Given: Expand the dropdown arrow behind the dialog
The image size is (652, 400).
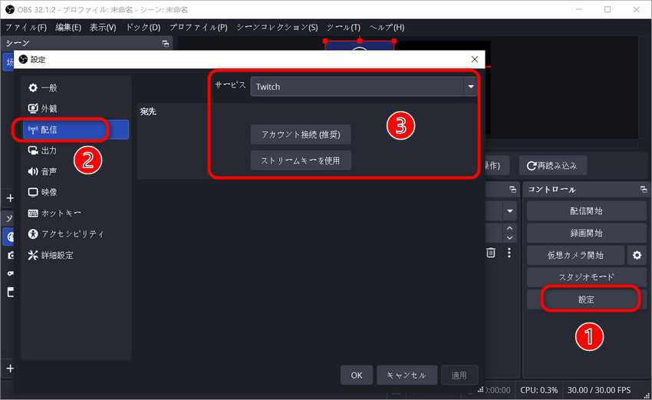Looking at the screenshot, I should click(510, 211).
